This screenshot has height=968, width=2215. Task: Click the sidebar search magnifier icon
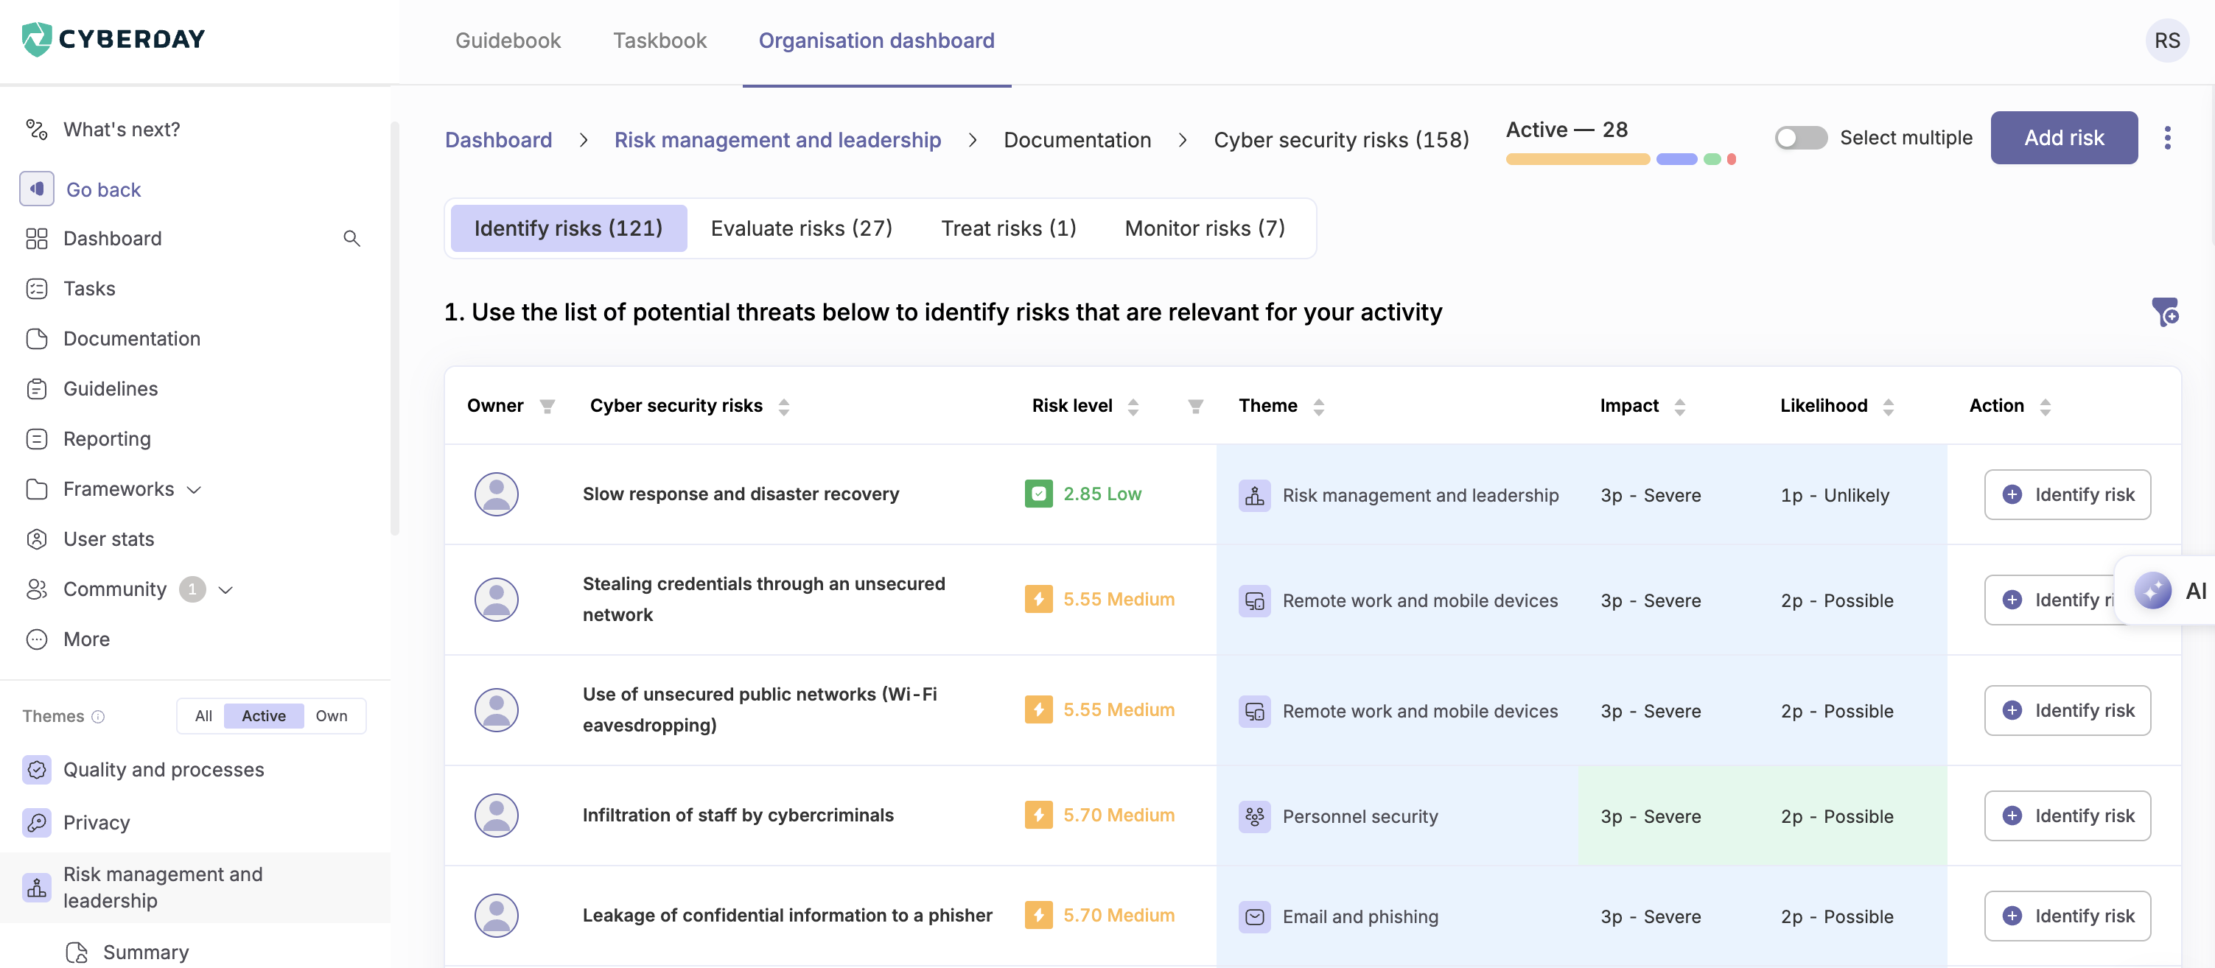pyautogui.click(x=351, y=238)
